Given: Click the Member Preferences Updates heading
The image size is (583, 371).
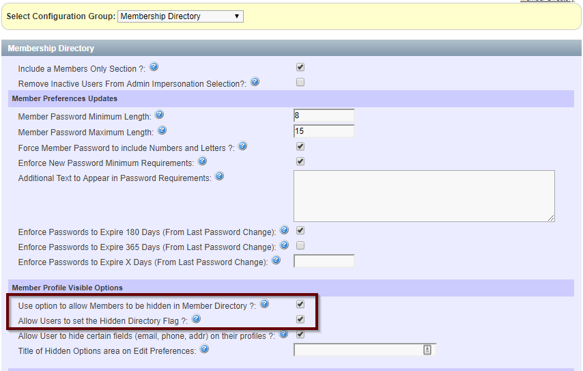Looking at the screenshot, I should tap(64, 98).
